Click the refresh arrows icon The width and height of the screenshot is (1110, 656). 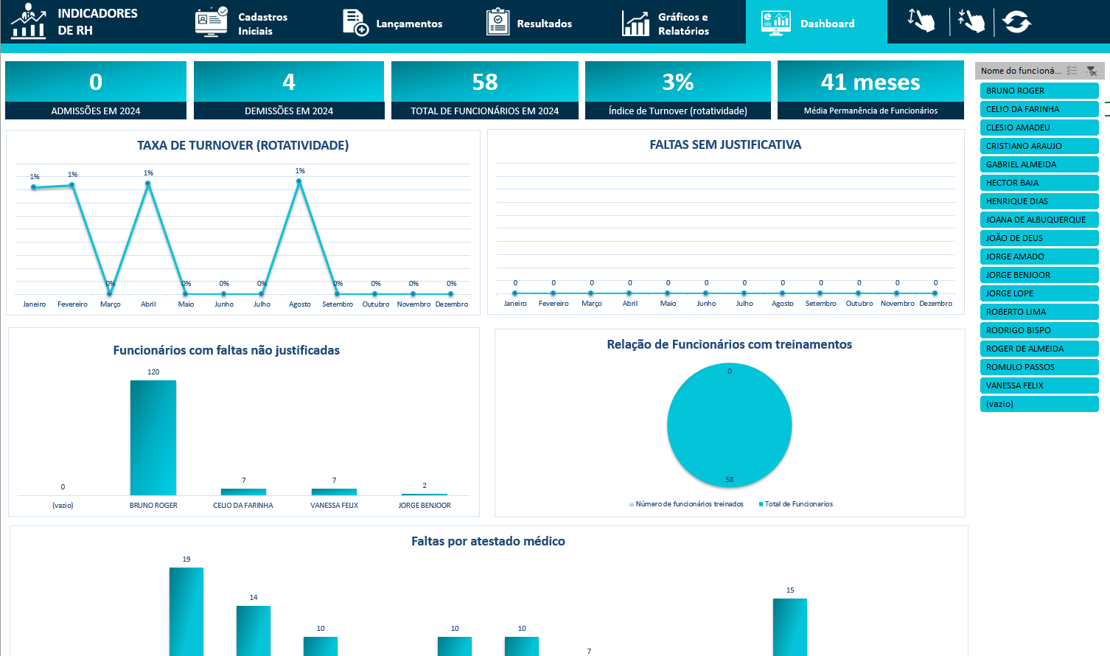[1016, 22]
